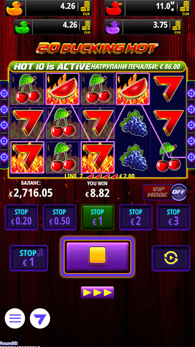Select the green €1 bet button
The width and height of the screenshot is (195, 347).
98,217
